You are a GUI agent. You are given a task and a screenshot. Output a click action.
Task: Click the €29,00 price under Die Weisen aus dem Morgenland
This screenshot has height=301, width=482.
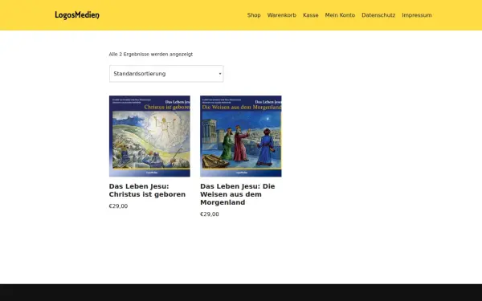click(210, 214)
